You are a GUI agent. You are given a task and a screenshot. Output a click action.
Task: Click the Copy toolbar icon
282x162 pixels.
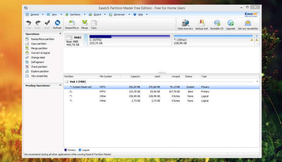click(94, 23)
